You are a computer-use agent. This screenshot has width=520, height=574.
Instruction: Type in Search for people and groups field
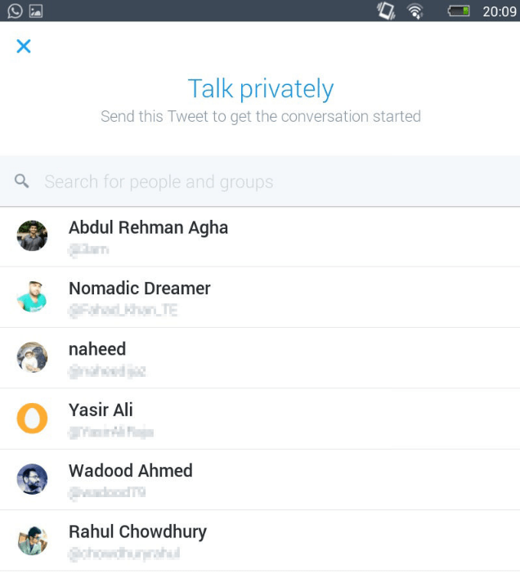point(245,182)
